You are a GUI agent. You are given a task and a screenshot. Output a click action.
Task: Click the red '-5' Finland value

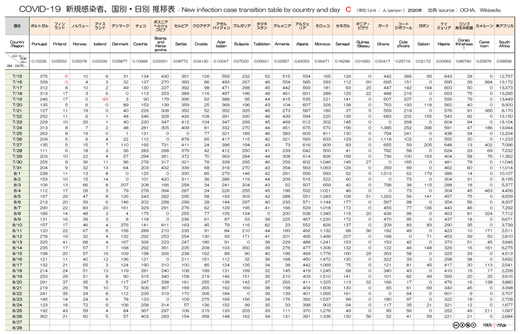pyautogui.click(x=65, y=76)
